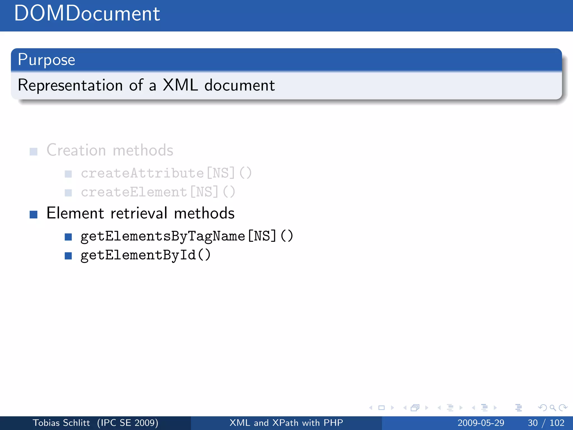Click the search magnifier icon

pyautogui.click(x=553, y=408)
